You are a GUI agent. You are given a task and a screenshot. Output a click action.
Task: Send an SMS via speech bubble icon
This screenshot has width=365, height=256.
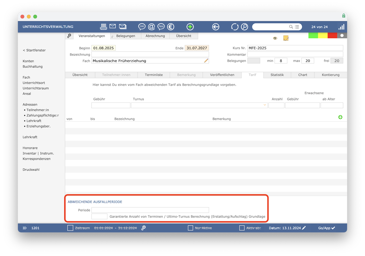click(142, 27)
